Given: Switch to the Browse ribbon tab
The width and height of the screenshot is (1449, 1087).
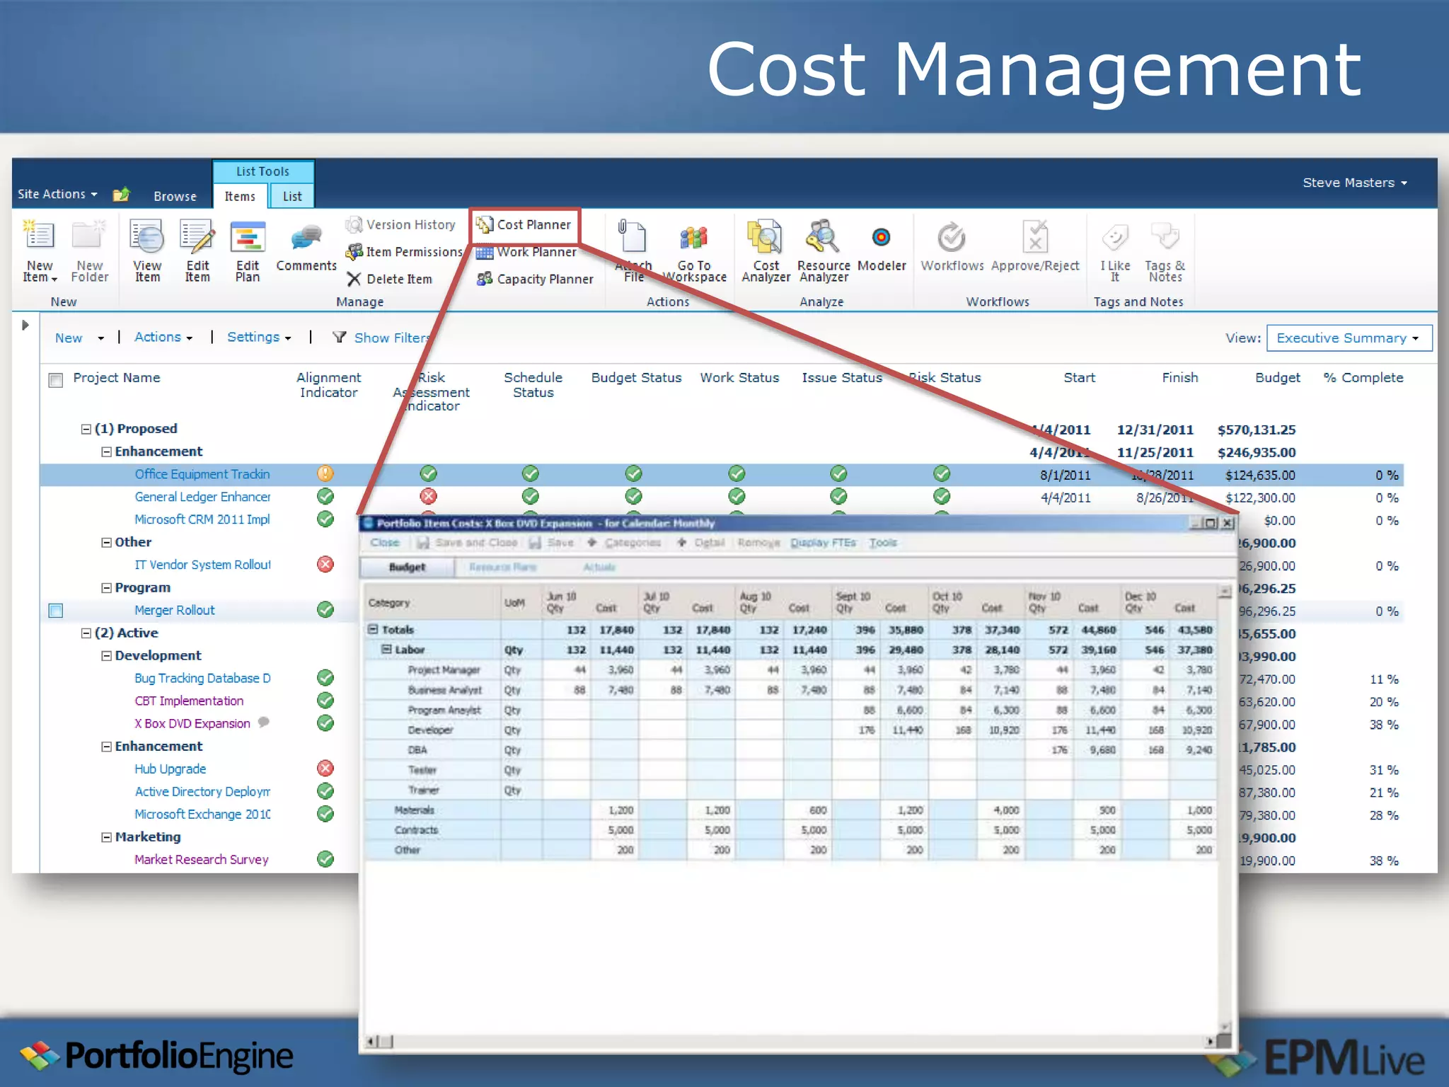Looking at the screenshot, I should pos(175,196).
